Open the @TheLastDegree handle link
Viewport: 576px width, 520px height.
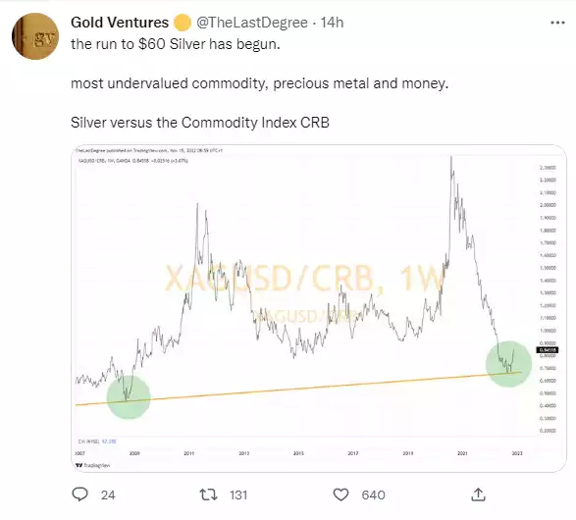point(252,23)
